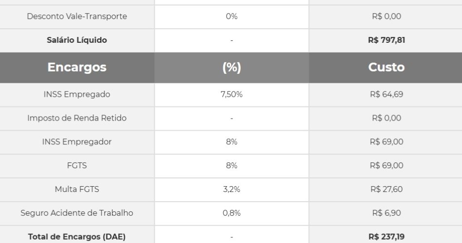Image resolution: width=462 pixels, height=243 pixels.
Task: Click the Desconto Vale-Transporte label cell
Action: tap(77, 17)
